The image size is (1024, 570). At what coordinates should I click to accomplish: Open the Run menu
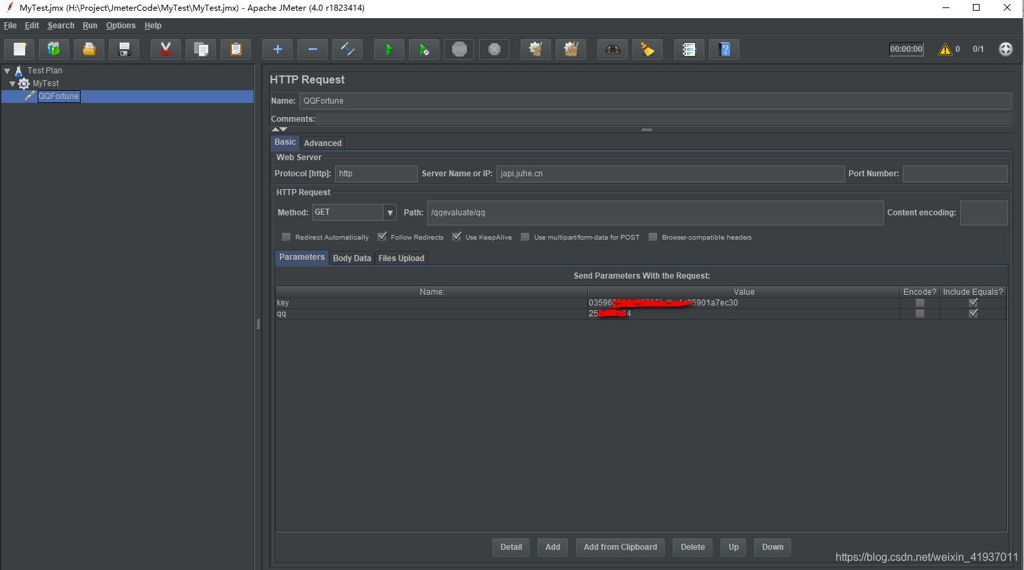click(x=90, y=26)
